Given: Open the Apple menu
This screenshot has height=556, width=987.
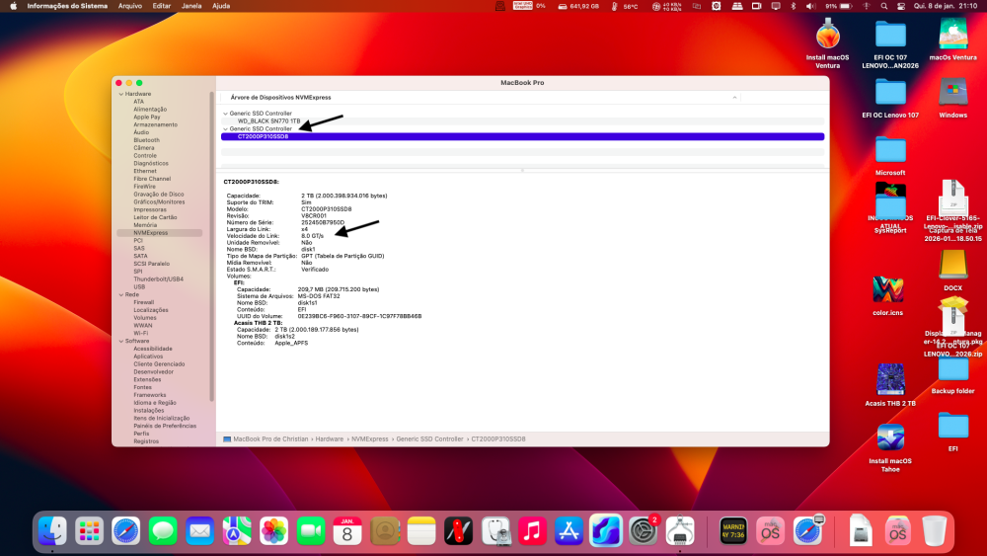Looking at the screenshot, I should 13,6.
